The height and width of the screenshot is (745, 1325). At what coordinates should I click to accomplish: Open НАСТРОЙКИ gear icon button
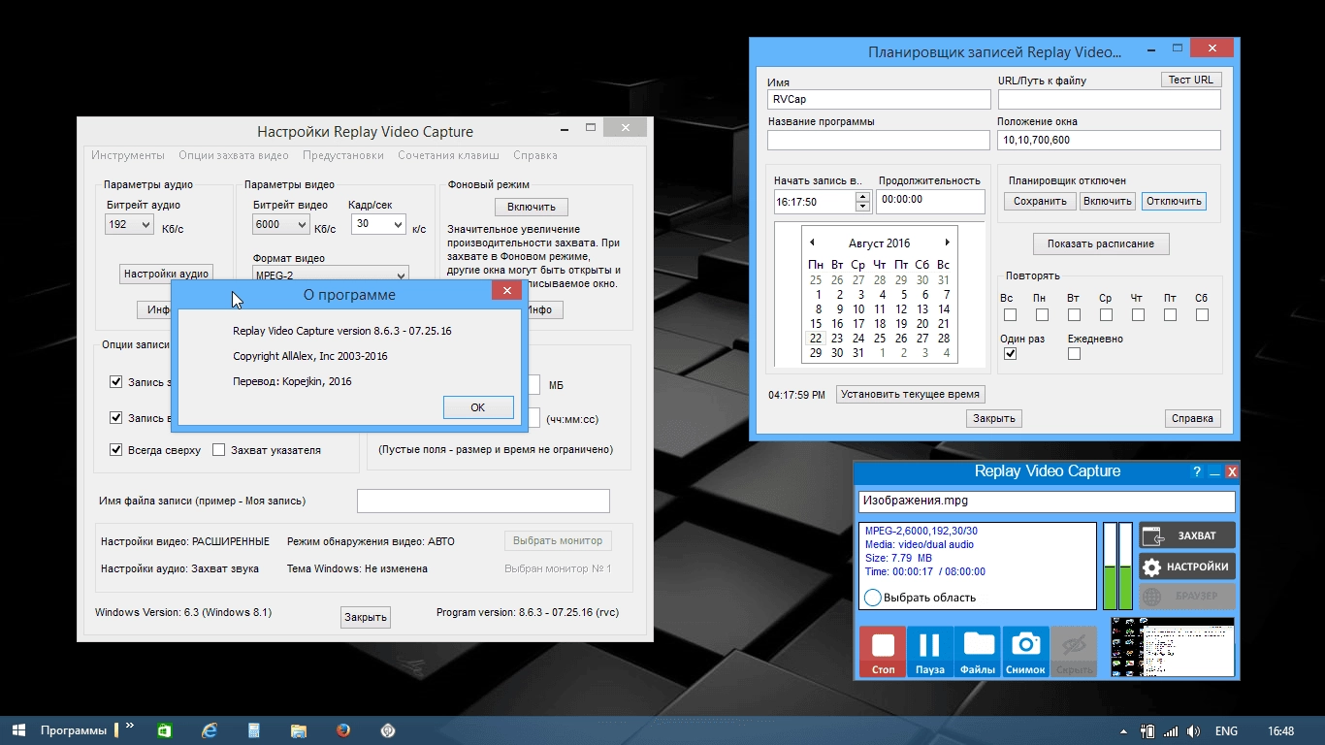pos(1187,567)
